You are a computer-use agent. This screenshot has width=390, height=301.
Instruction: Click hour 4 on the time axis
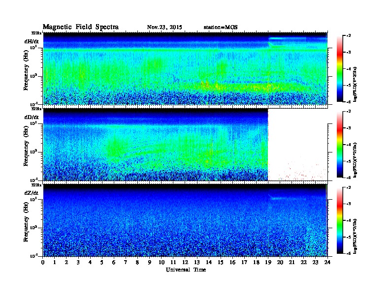[x=90, y=263]
